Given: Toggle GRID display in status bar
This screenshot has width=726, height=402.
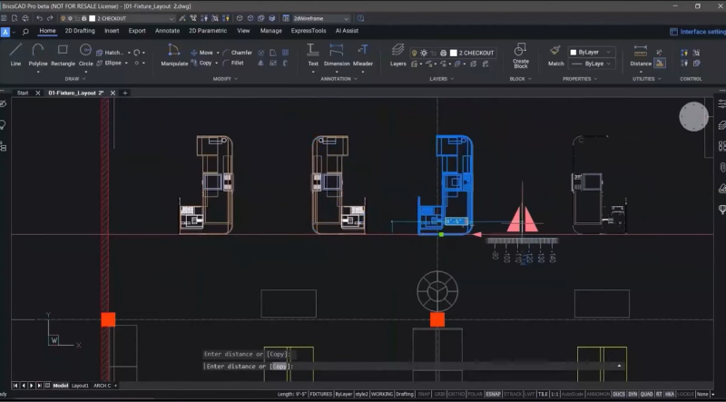Looking at the screenshot, I should (440, 395).
